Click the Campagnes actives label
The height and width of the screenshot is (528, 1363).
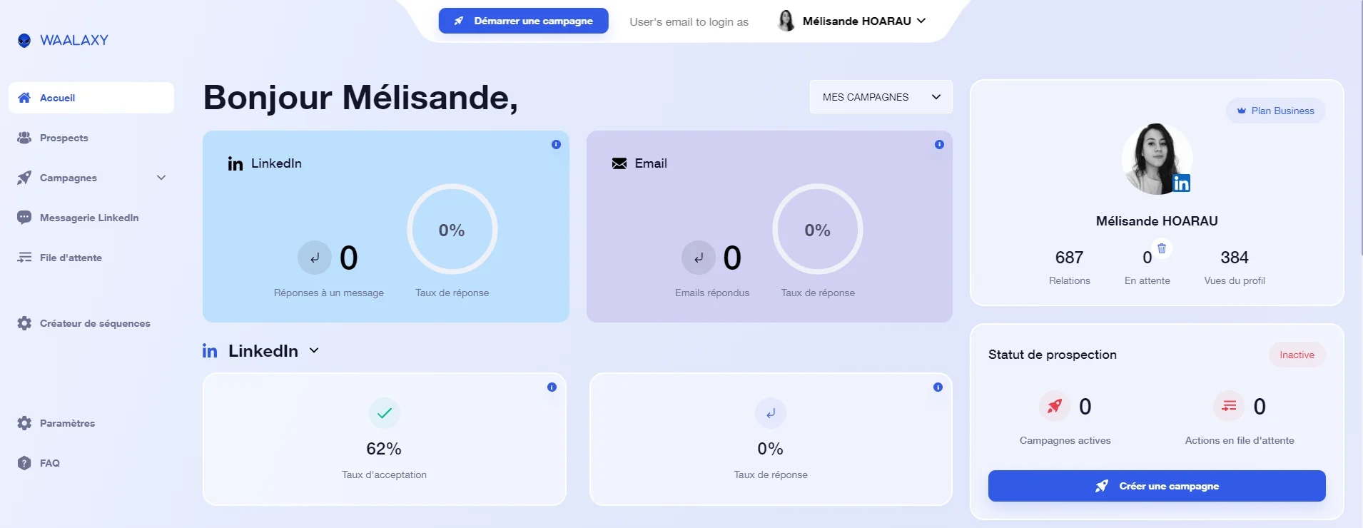click(1065, 440)
